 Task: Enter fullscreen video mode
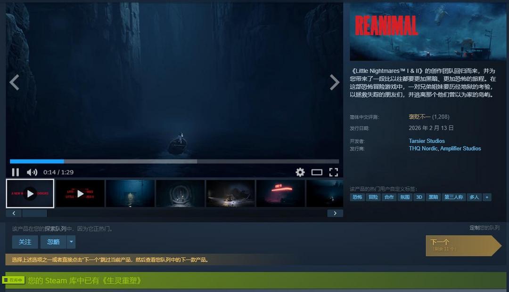pyautogui.click(x=334, y=172)
